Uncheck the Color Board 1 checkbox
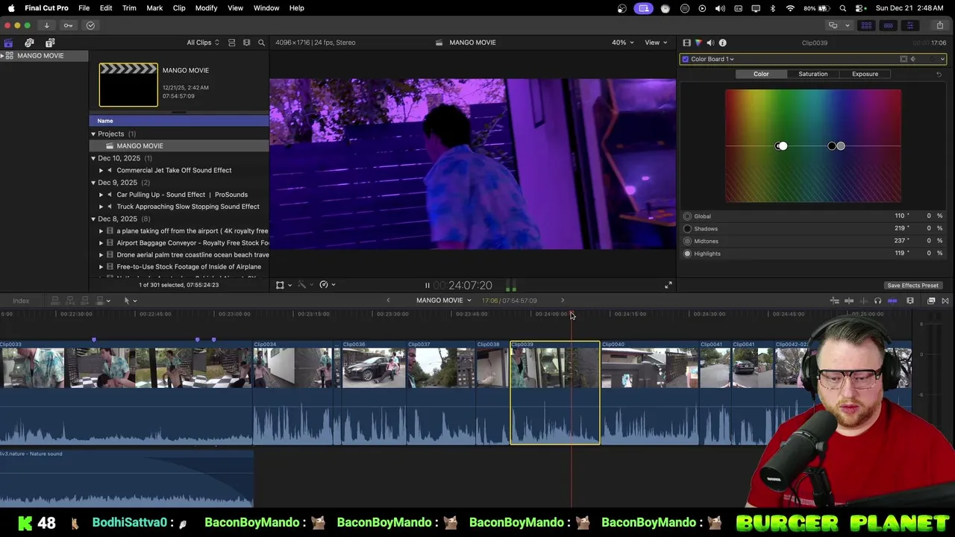 pyautogui.click(x=685, y=59)
